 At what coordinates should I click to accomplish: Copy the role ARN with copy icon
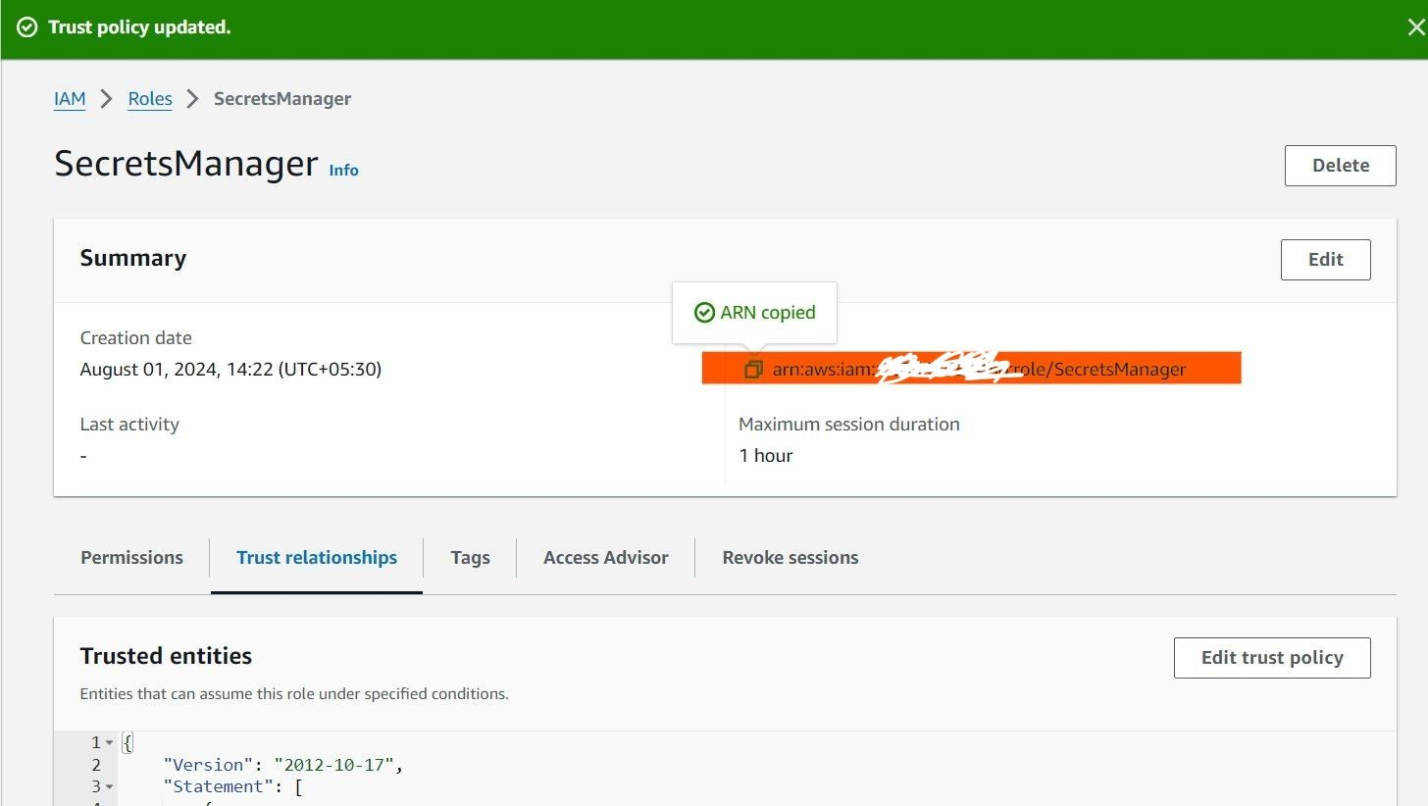(x=753, y=370)
